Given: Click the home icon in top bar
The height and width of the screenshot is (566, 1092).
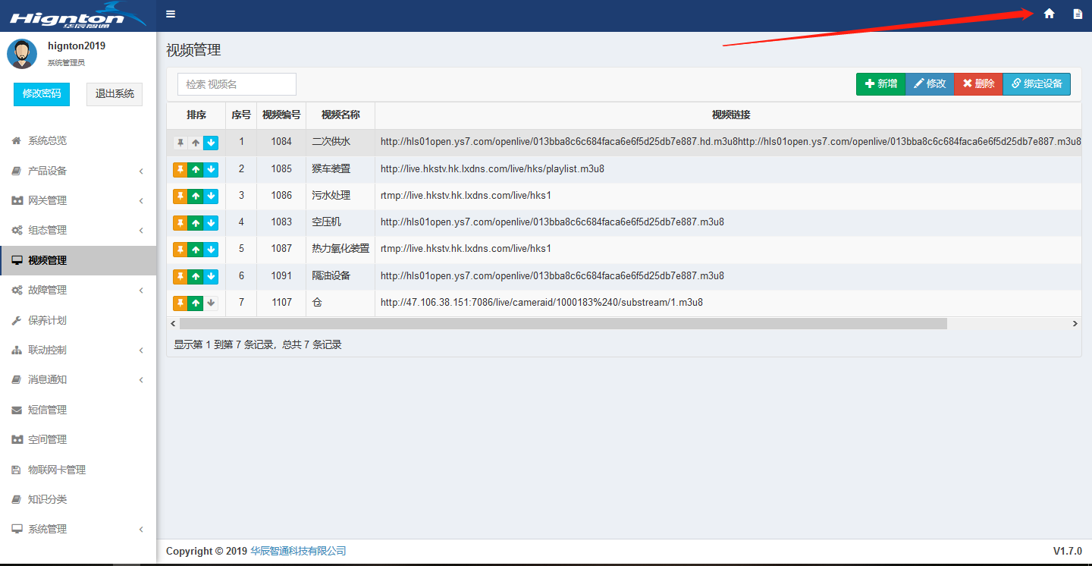Looking at the screenshot, I should click(1049, 14).
